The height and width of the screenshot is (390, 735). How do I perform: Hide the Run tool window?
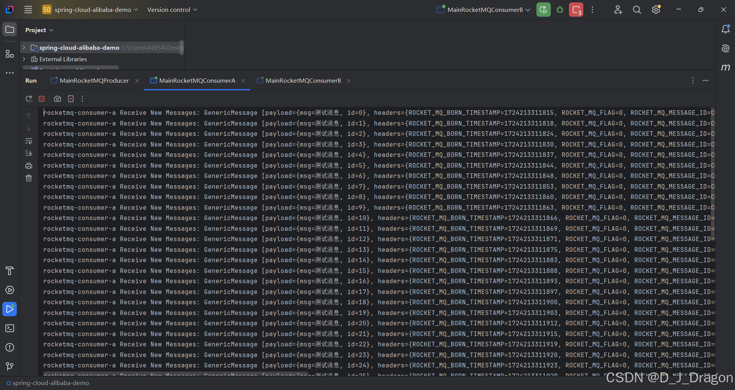coord(706,80)
